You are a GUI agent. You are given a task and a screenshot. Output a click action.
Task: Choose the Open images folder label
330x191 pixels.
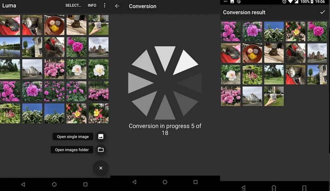pyautogui.click(x=72, y=150)
